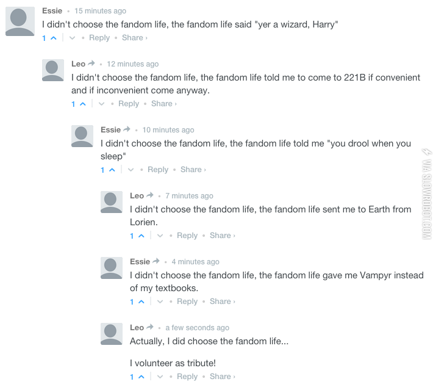The width and height of the screenshot is (433, 387).
Task: Open Essie's profile from the top comment username
Action: pos(52,11)
